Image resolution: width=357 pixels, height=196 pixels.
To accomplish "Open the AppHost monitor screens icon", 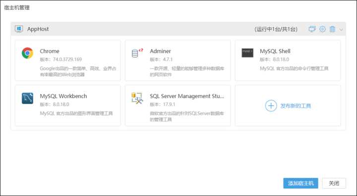I will (x=312, y=29).
